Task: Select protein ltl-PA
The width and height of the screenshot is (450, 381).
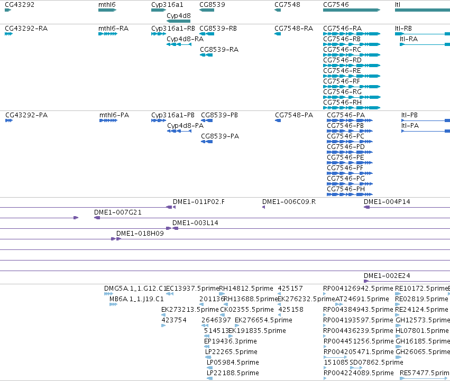Action: 426,131
